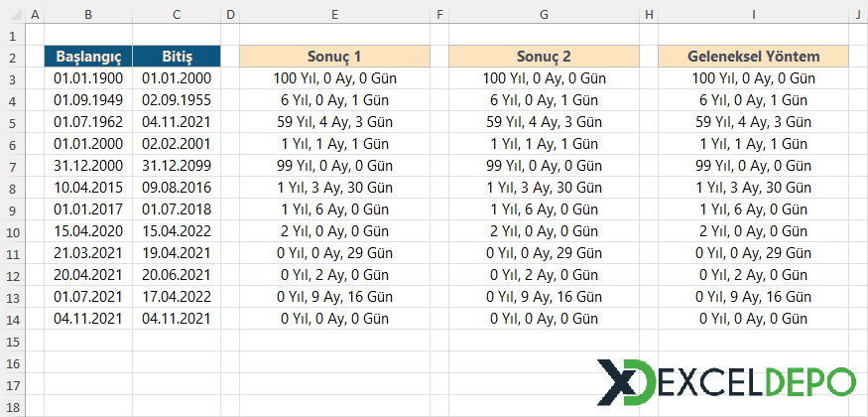Select row 2 header
The image size is (868, 417).
(x=11, y=56)
